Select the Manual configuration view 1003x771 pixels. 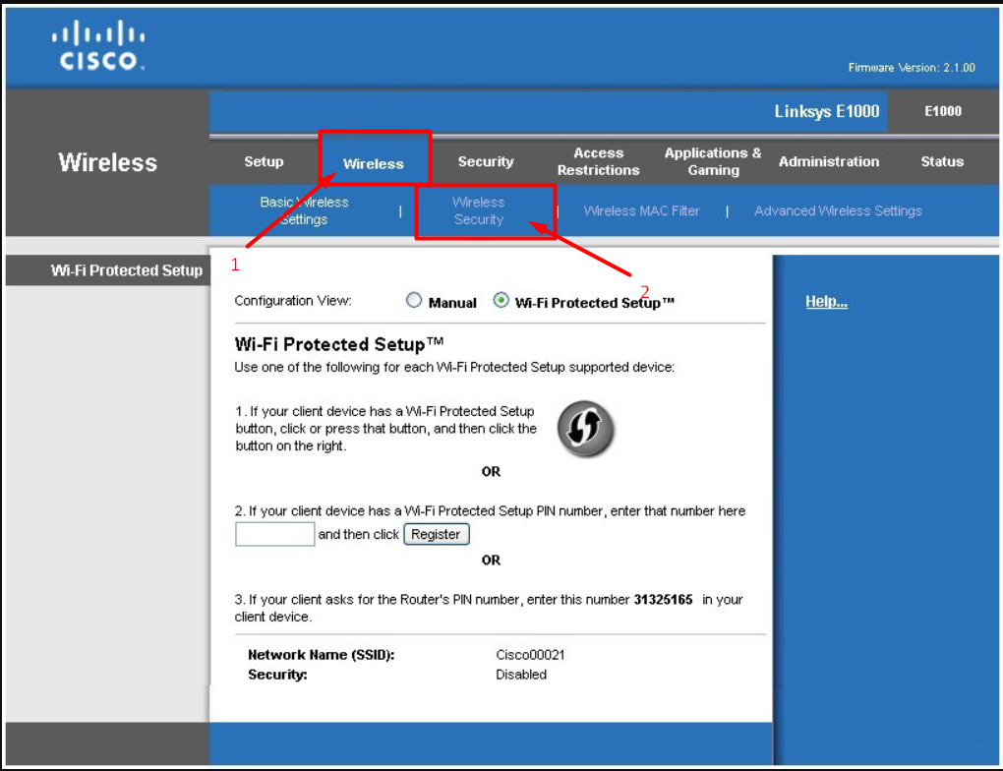[414, 302]
